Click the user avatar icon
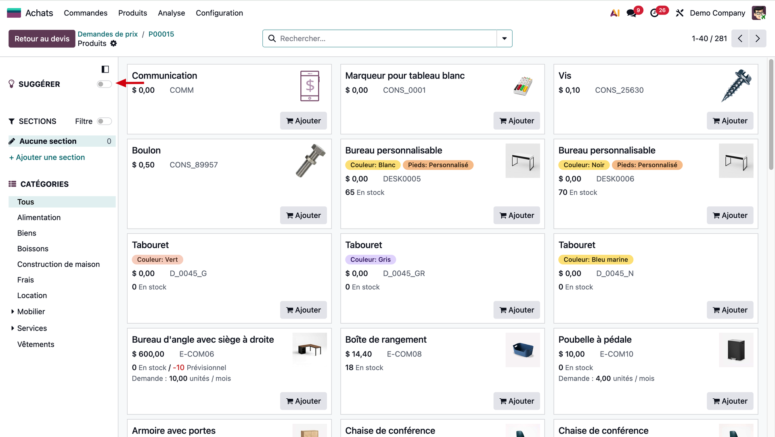The height and width of the screenshot is (437, 775). (x=758, y=13)
